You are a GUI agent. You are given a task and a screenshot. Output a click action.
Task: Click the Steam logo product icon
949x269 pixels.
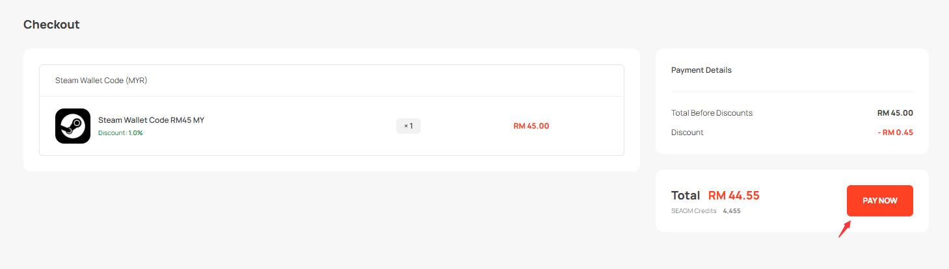73,126
